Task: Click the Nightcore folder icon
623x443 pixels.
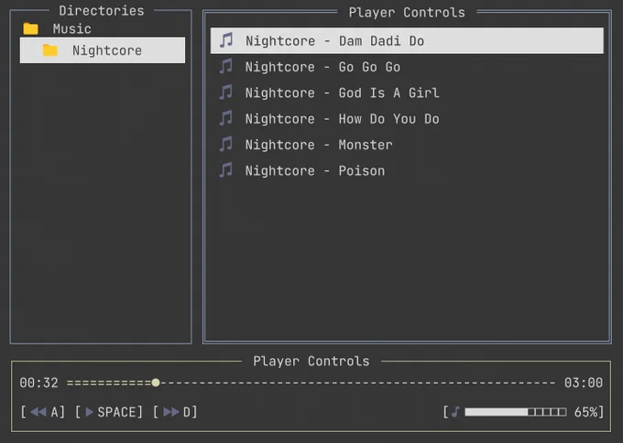Action: (x=50, y=50)
